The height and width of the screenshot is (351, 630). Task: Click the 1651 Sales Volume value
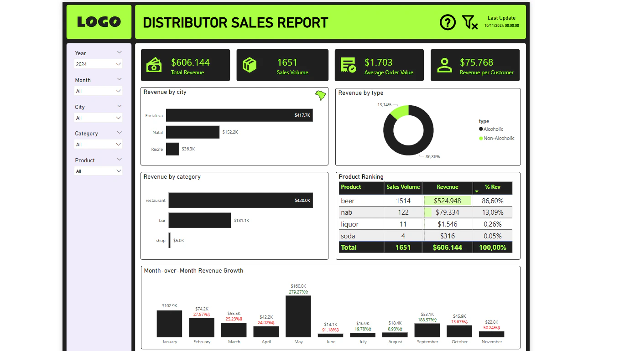click(287, 62)
